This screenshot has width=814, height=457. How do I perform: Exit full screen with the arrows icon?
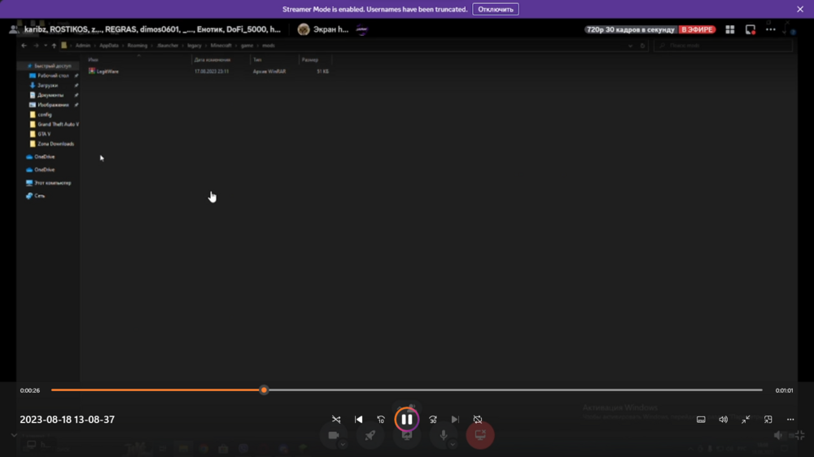tap(746, 419)
